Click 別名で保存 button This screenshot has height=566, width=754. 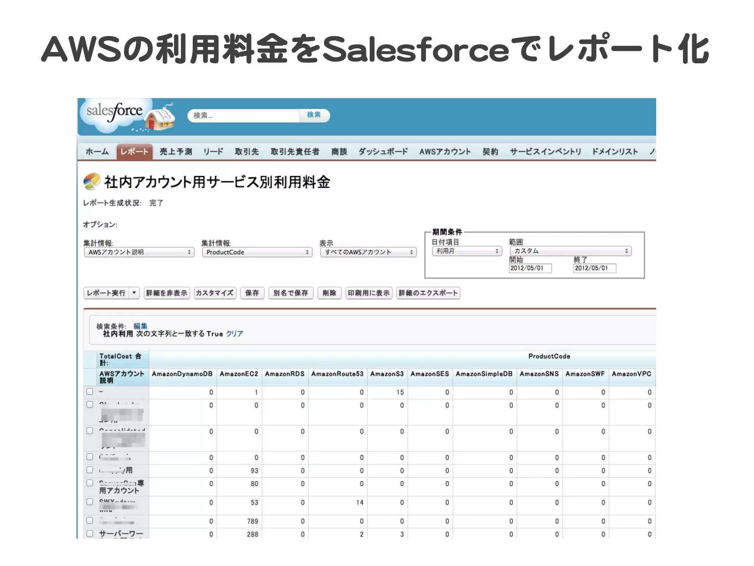tap(291, 293)
